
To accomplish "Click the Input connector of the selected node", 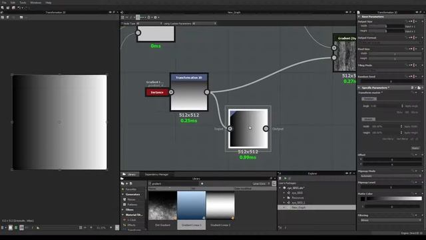I will coord(230,129).
